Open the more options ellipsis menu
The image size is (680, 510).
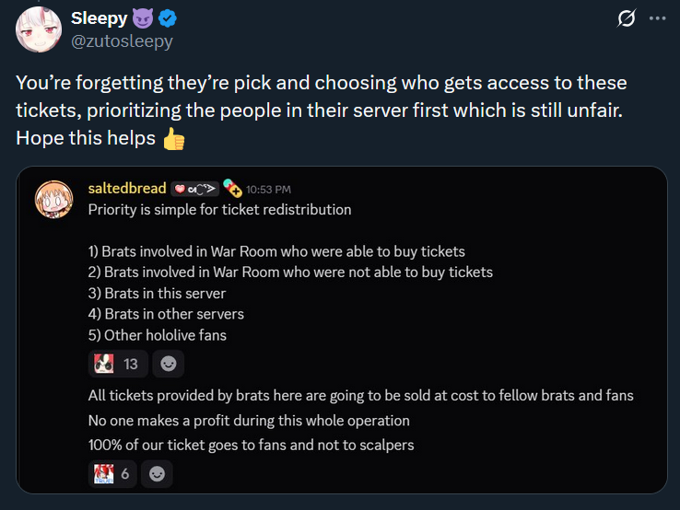(657, 18)
